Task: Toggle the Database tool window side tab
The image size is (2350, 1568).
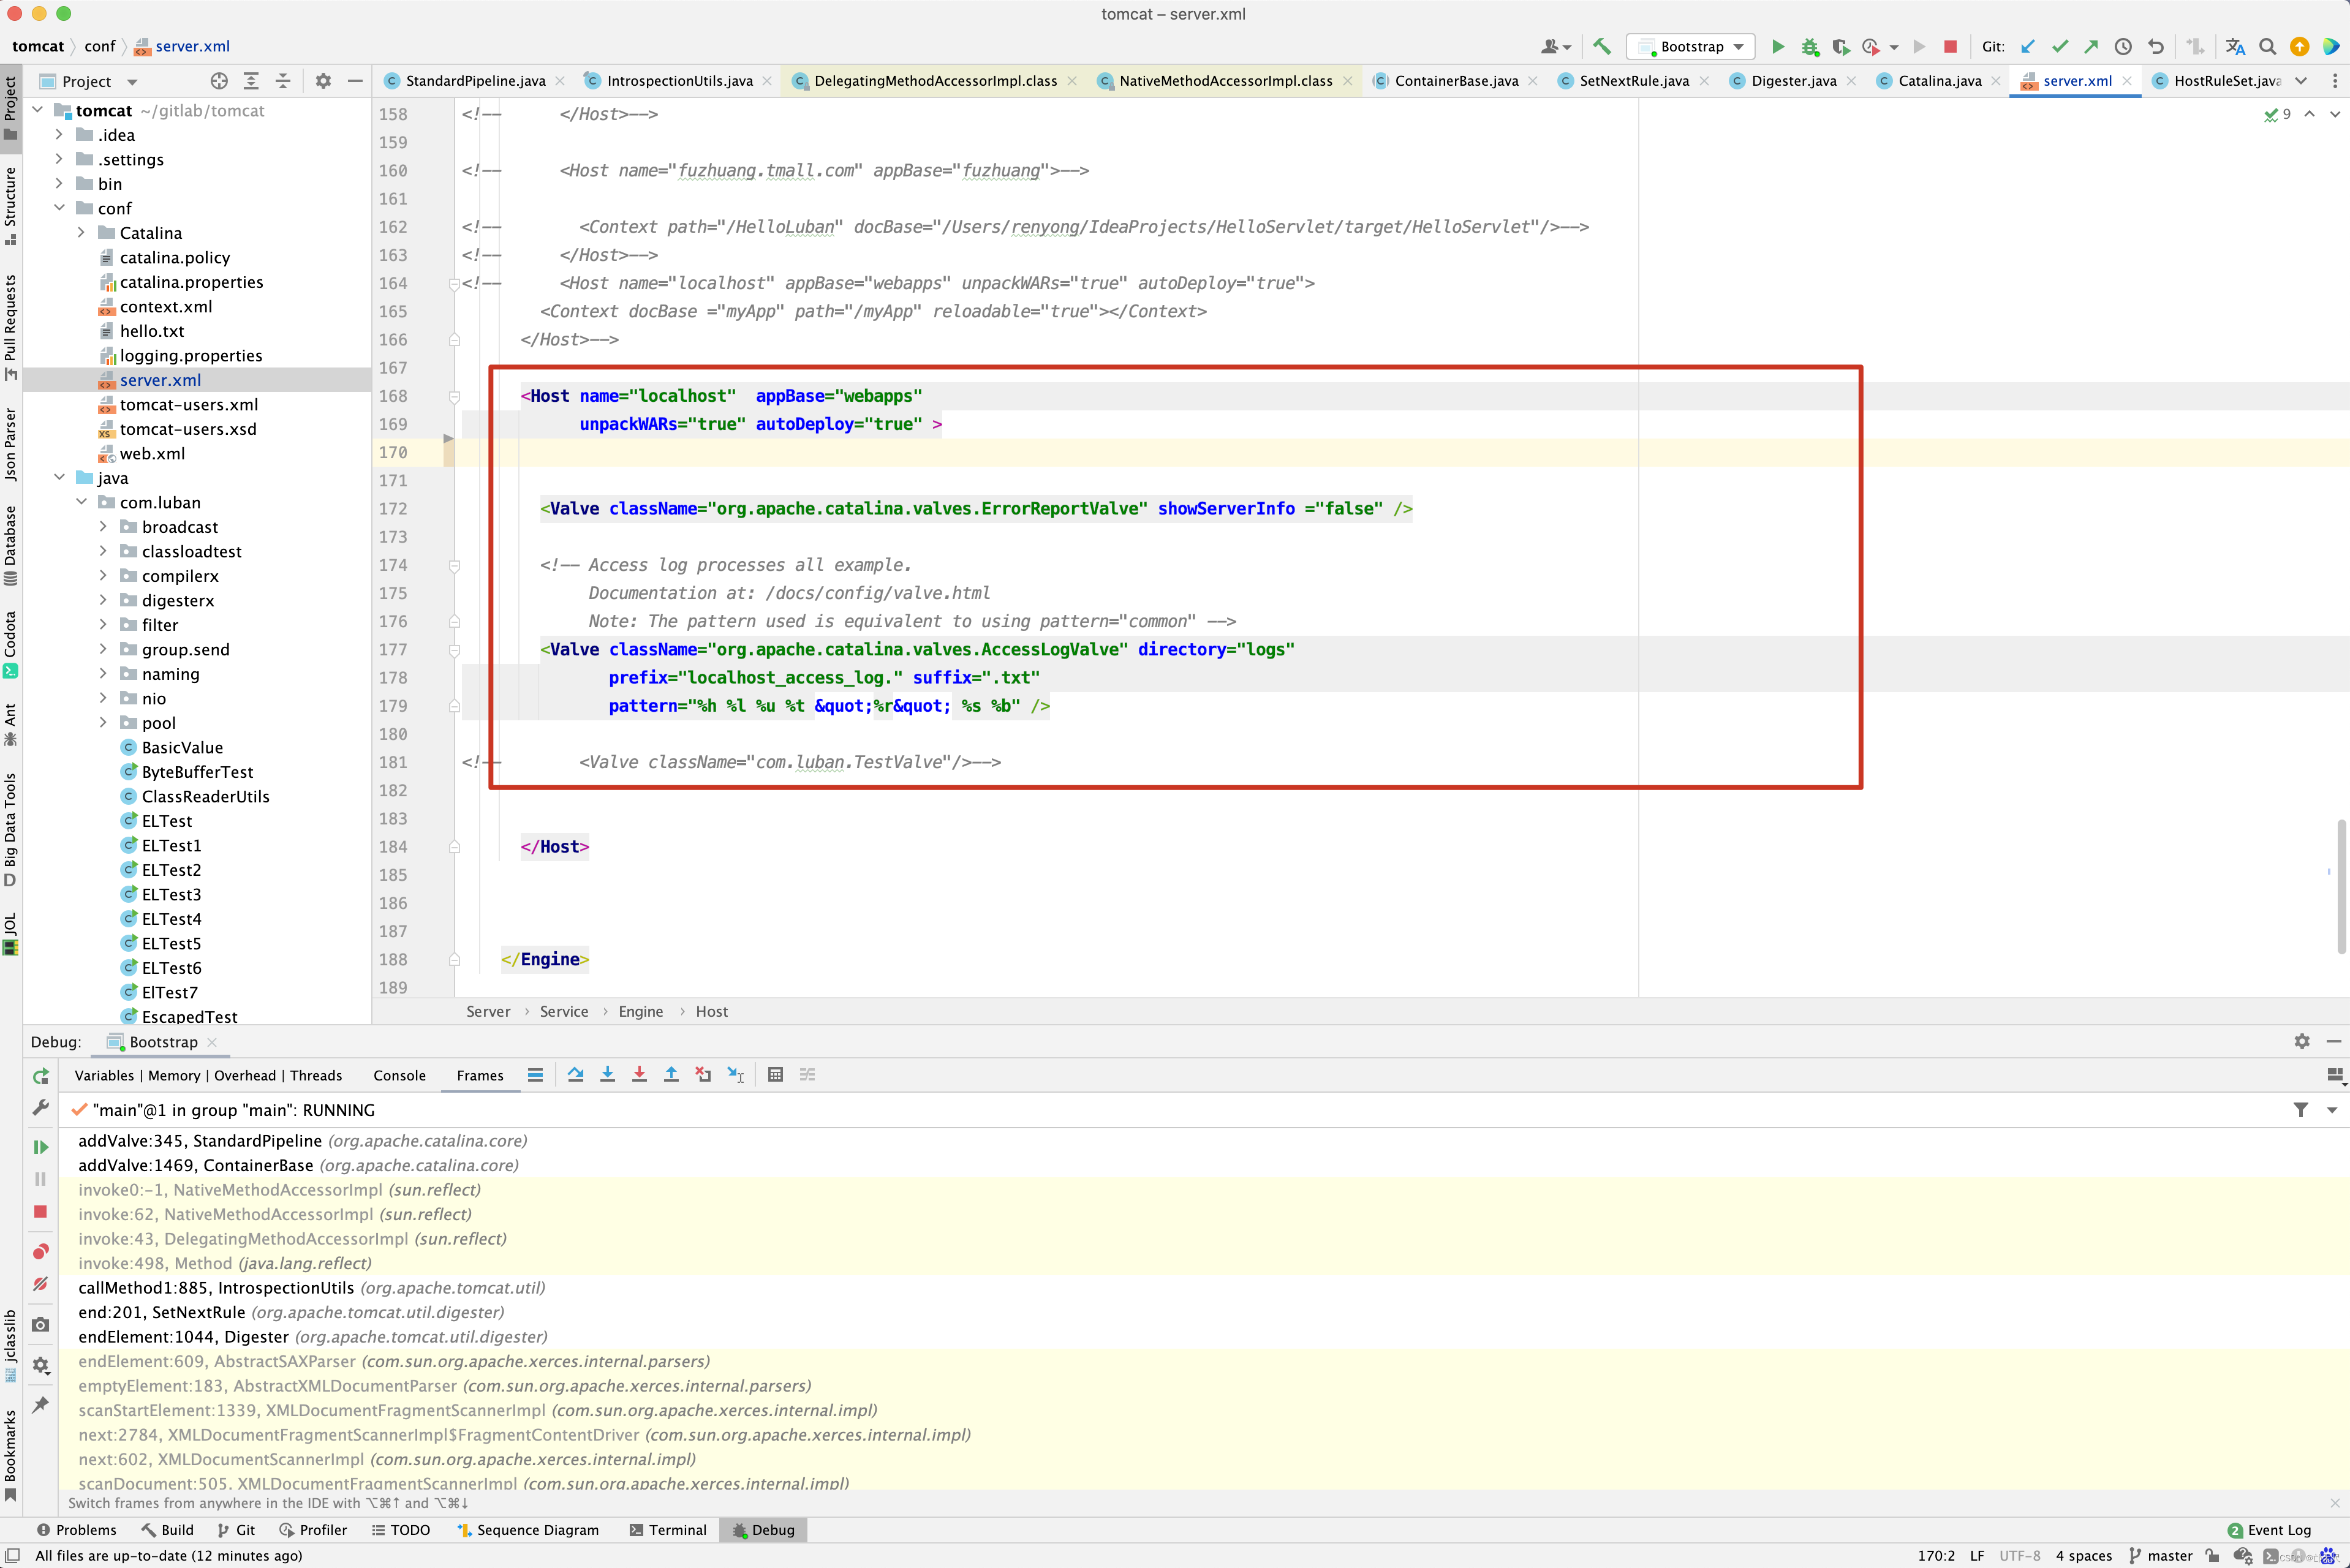Action: point(11,546)
